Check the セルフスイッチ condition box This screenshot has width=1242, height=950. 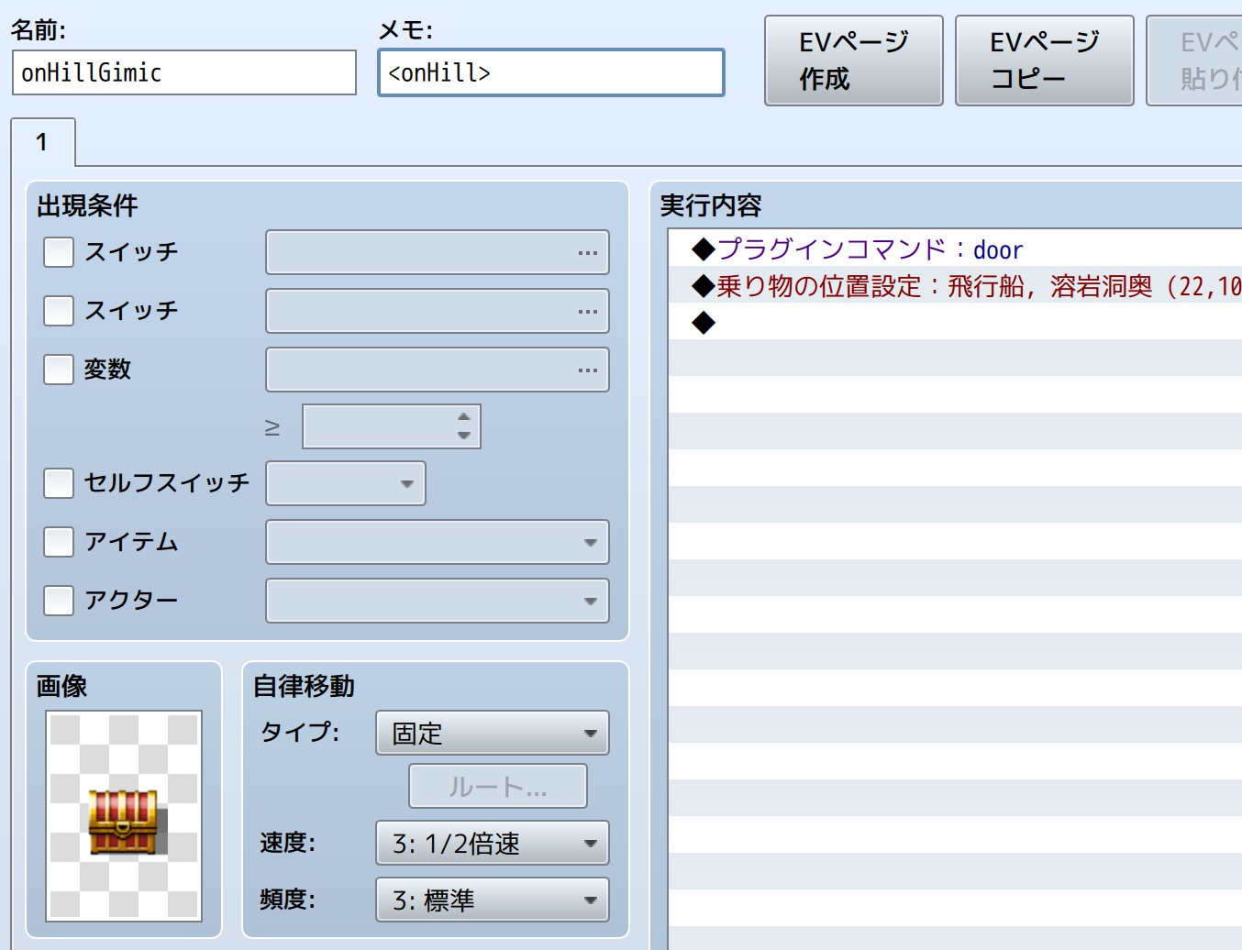click(x=59, y=483)
